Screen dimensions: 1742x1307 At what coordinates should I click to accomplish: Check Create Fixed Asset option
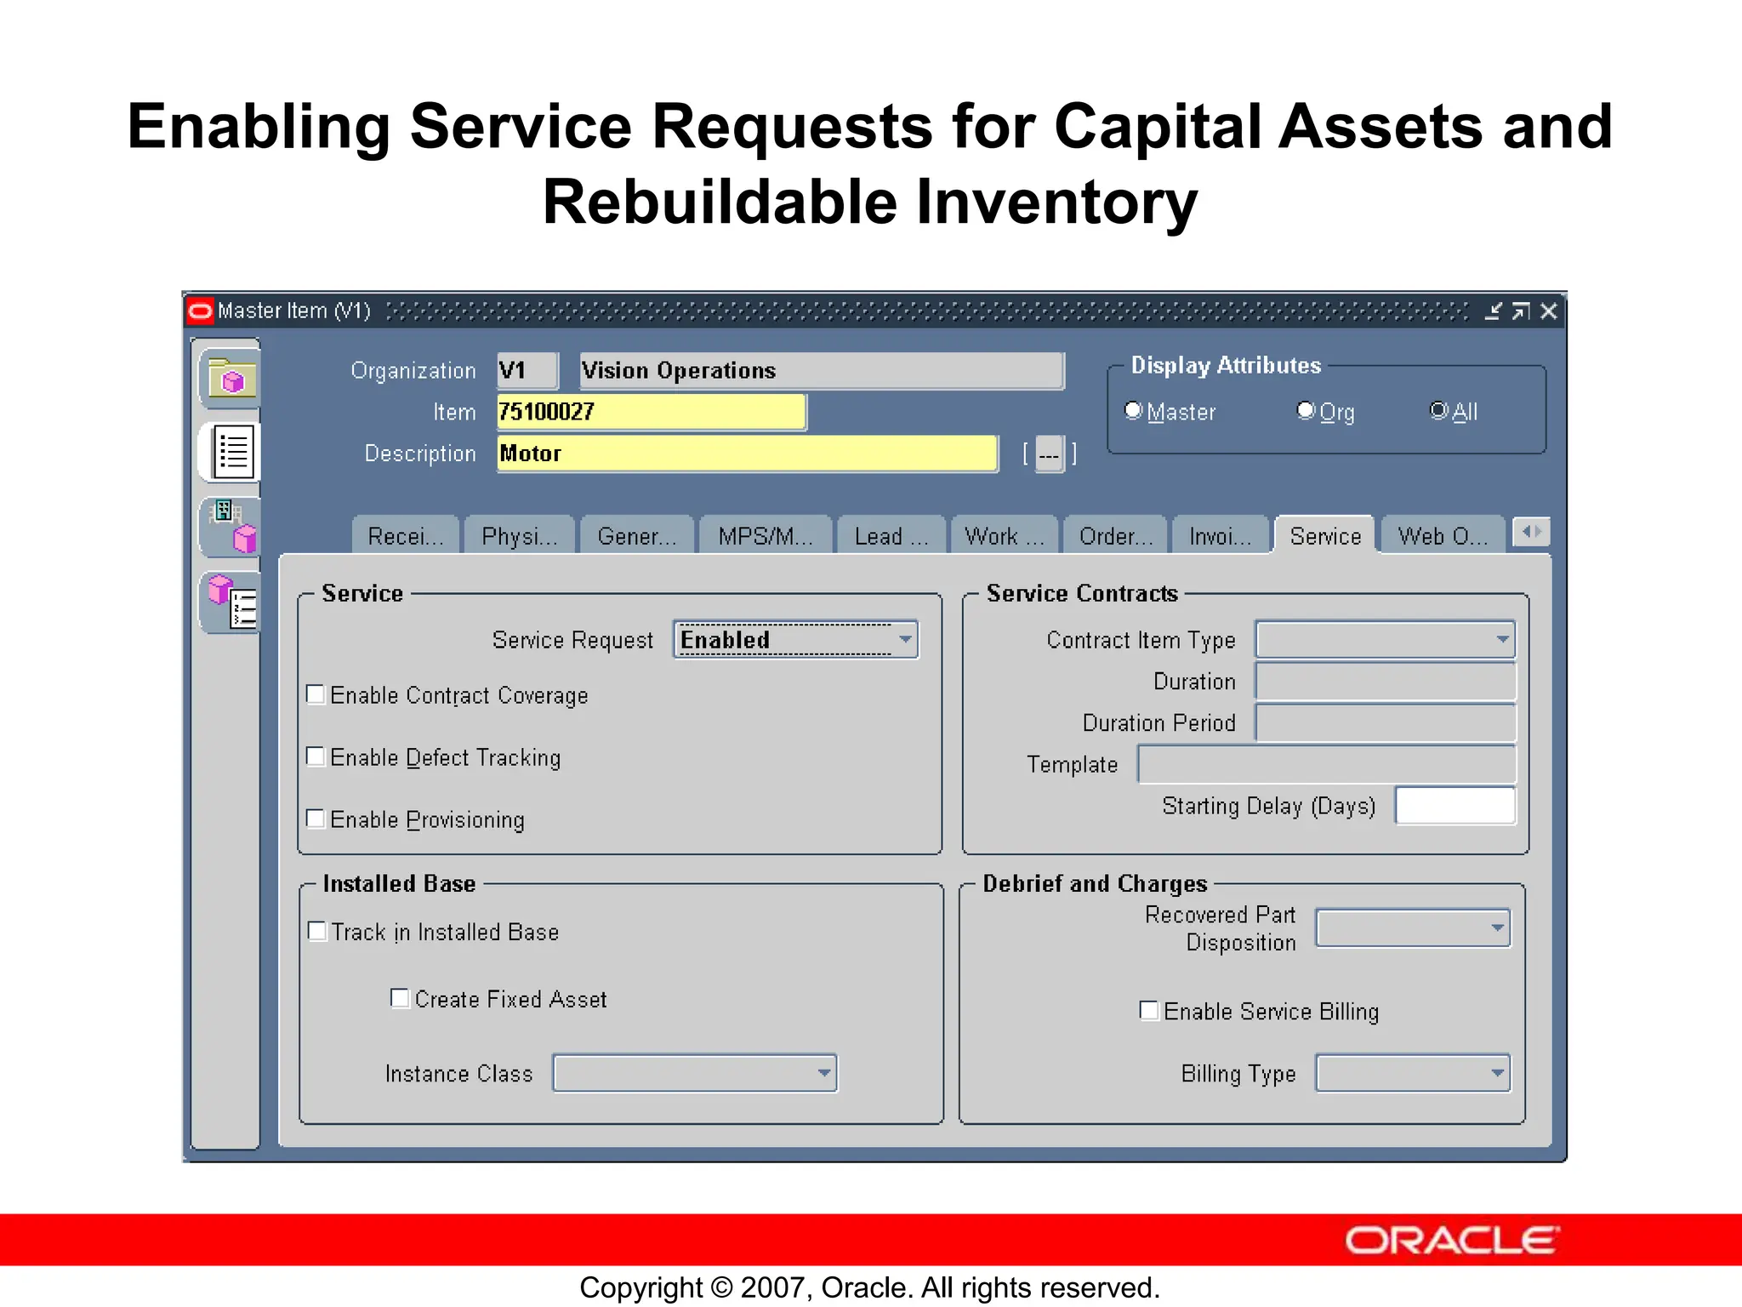coord(400,997)
